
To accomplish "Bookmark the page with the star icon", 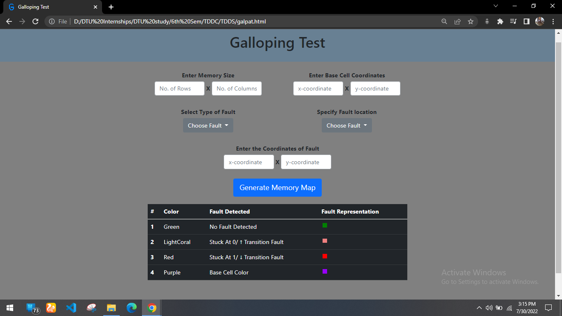I will 470,21.
